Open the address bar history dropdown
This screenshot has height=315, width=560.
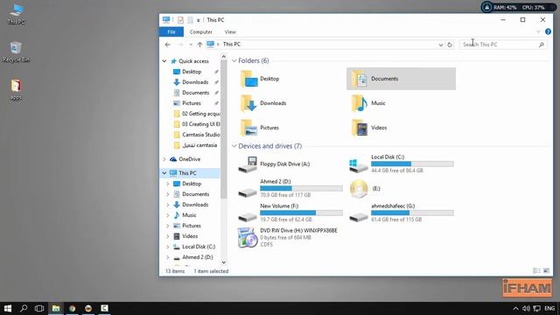coord(441,45)
